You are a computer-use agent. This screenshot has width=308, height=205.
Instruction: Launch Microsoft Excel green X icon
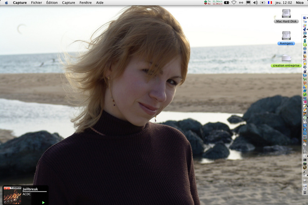point(305,79)
